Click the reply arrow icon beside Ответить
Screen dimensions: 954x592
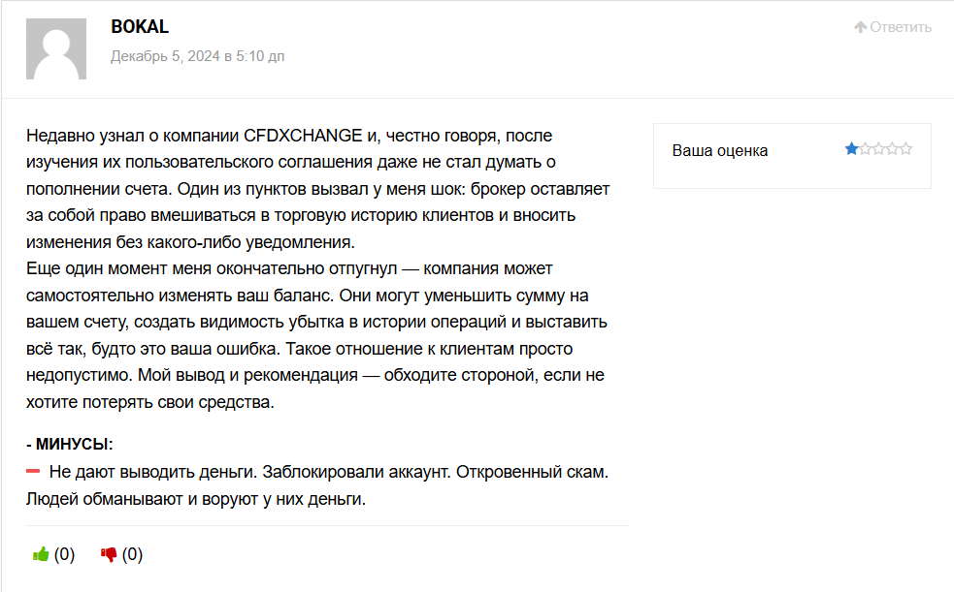tap(860, 27)
